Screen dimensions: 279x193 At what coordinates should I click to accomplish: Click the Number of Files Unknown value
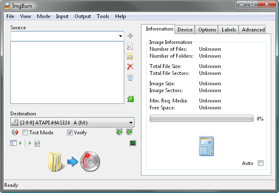coord(210,49)
